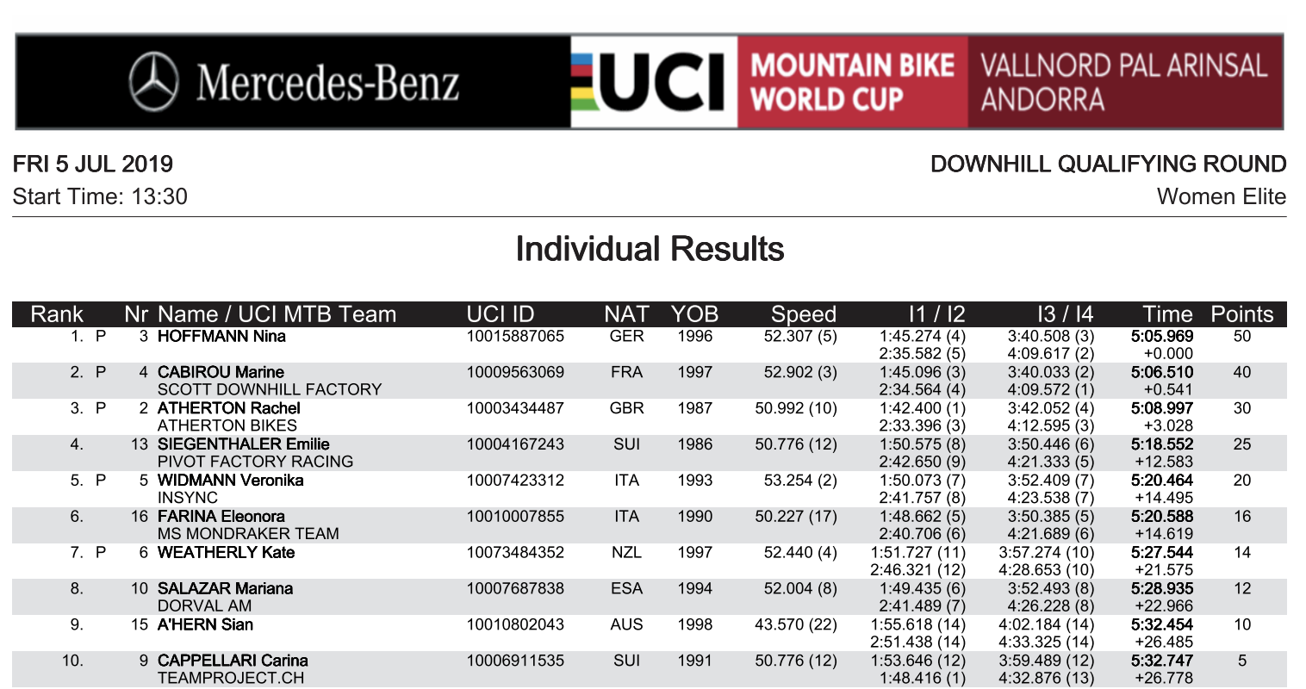
Task: Click rider name CABIROU Marine
Action: [x=221, y=373]
